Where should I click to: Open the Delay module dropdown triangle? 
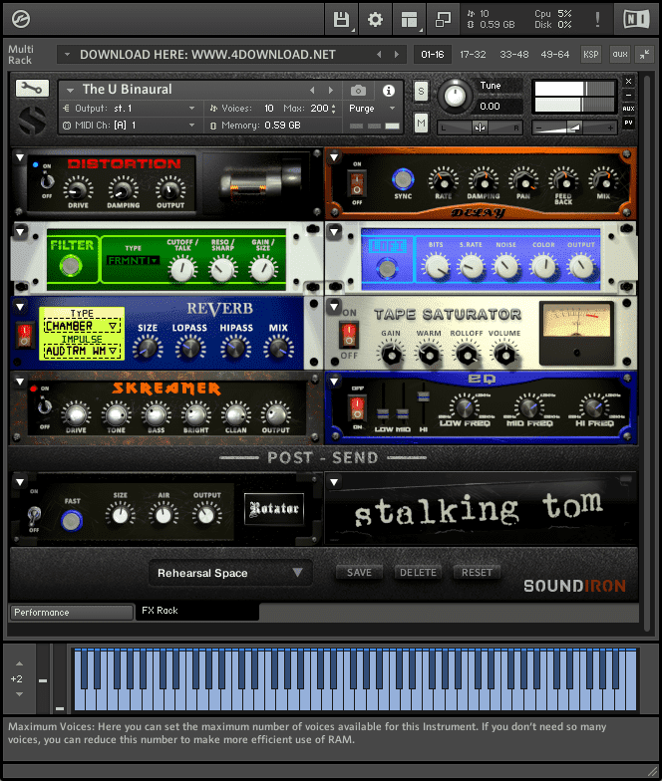334,157
